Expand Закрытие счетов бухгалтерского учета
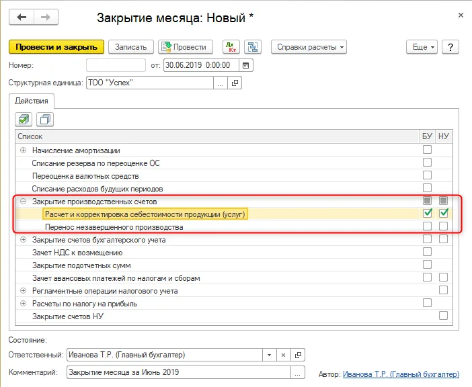This screenshot has height=387, width=472. 23,240
